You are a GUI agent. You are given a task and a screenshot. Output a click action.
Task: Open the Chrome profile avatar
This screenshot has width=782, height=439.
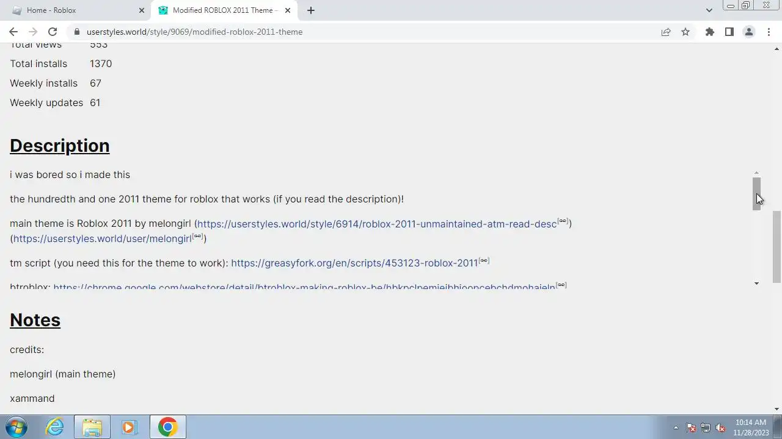click(748, 32)
